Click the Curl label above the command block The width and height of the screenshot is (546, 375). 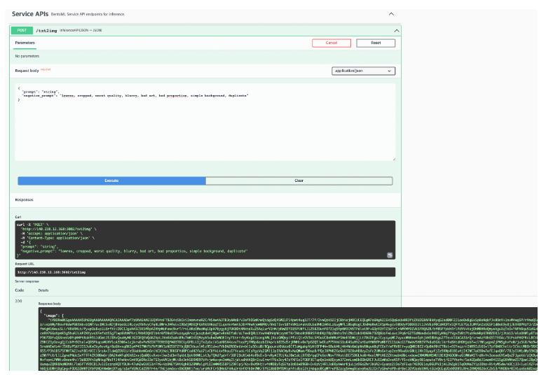[18, 217]
